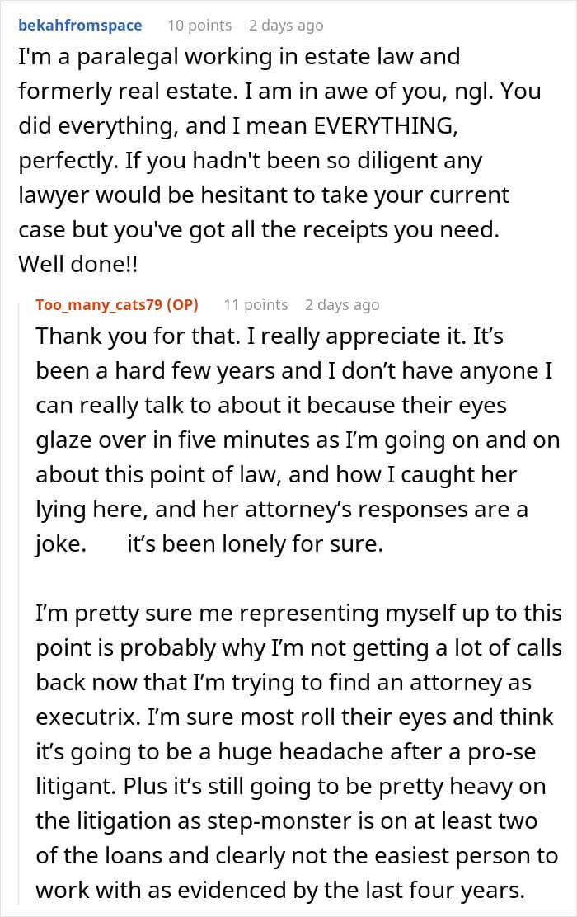Click the word "joke." in the reply
Viewport: 577px width, 917px height.
coord(60,544)
